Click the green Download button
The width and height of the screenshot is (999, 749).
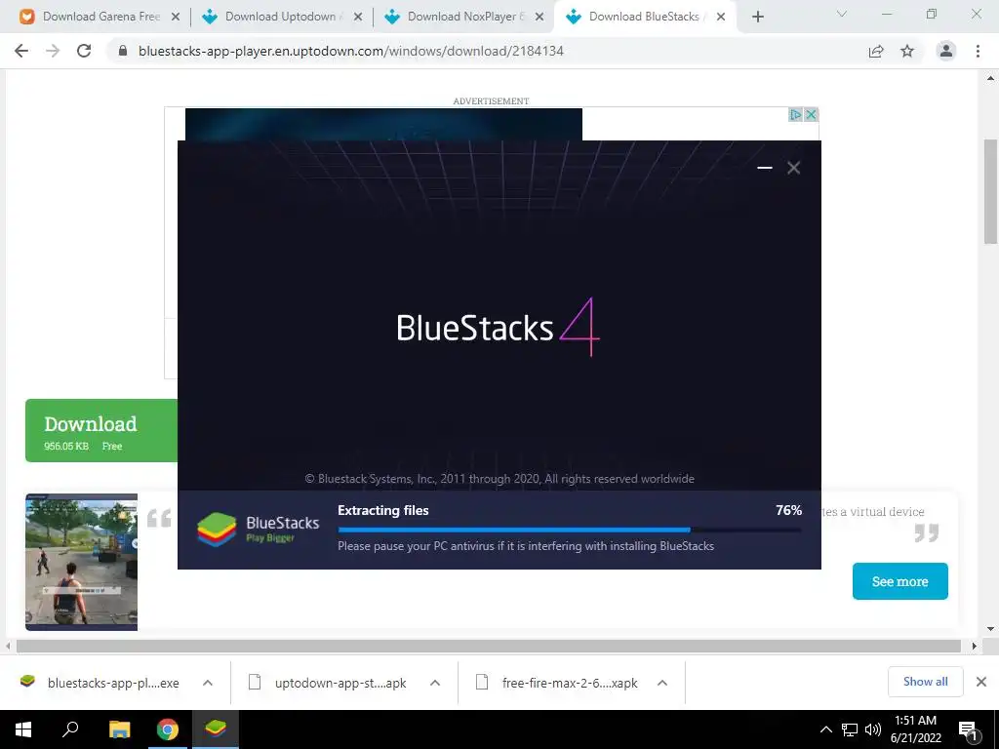pos(101,430)
